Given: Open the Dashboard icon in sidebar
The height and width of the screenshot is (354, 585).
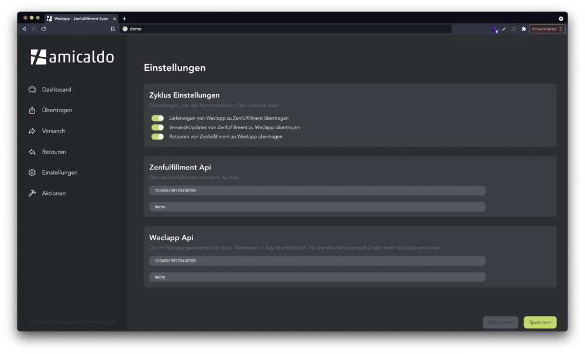Looking at the screenshot, I should (32, 89).
